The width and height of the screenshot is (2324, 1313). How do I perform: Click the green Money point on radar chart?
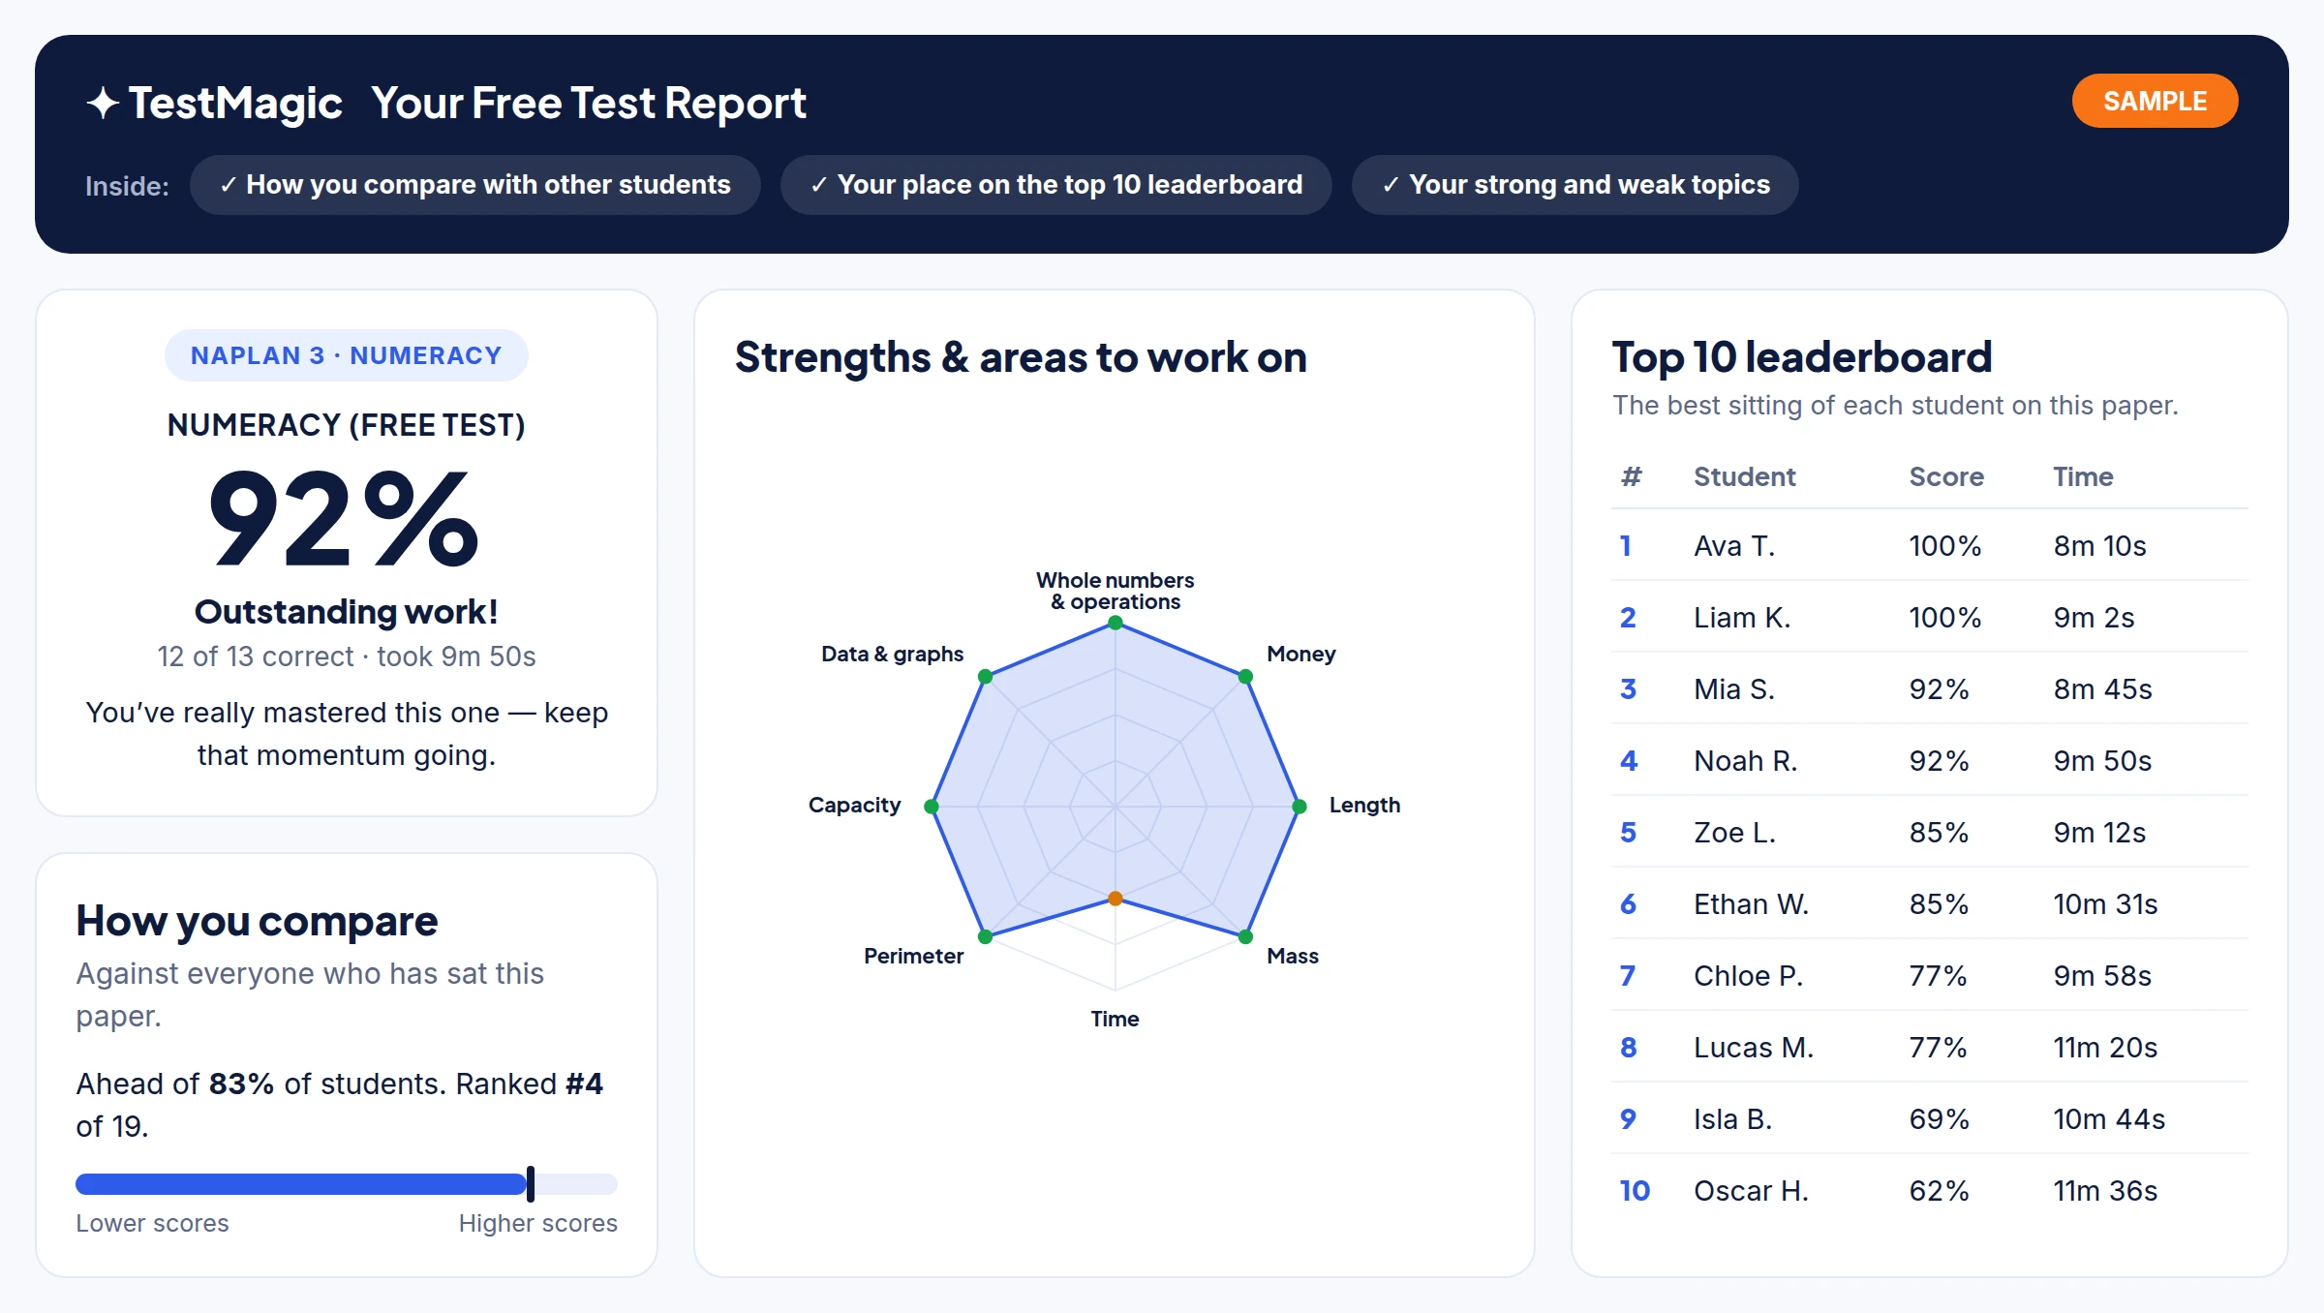(x=1246, y=676)
